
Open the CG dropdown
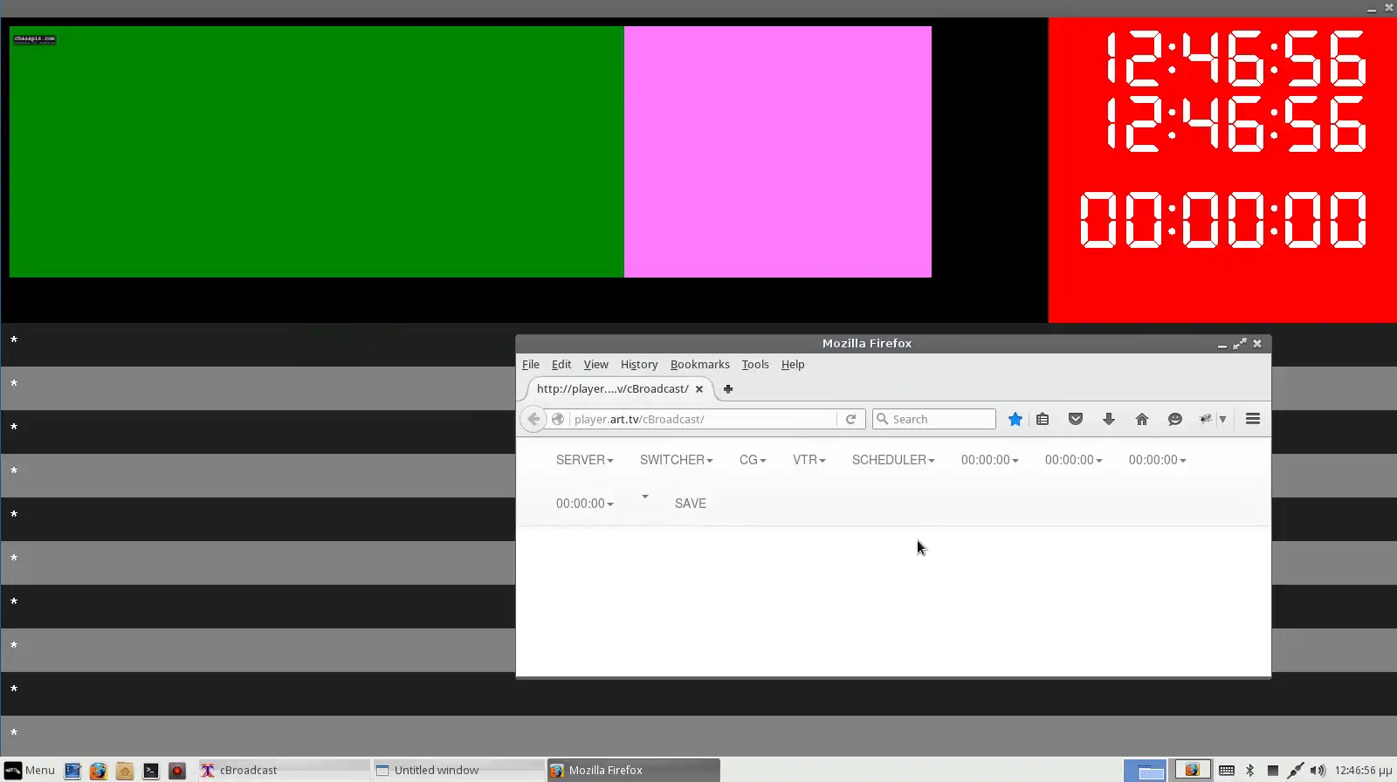coord(753,460)
